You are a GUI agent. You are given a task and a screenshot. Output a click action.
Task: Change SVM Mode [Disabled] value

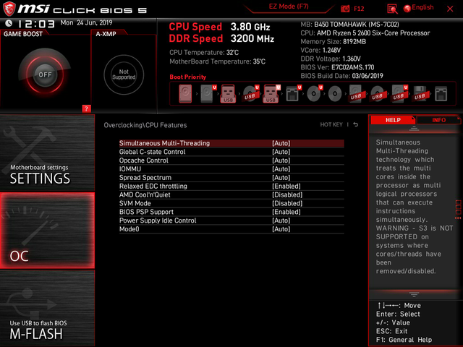287,203
